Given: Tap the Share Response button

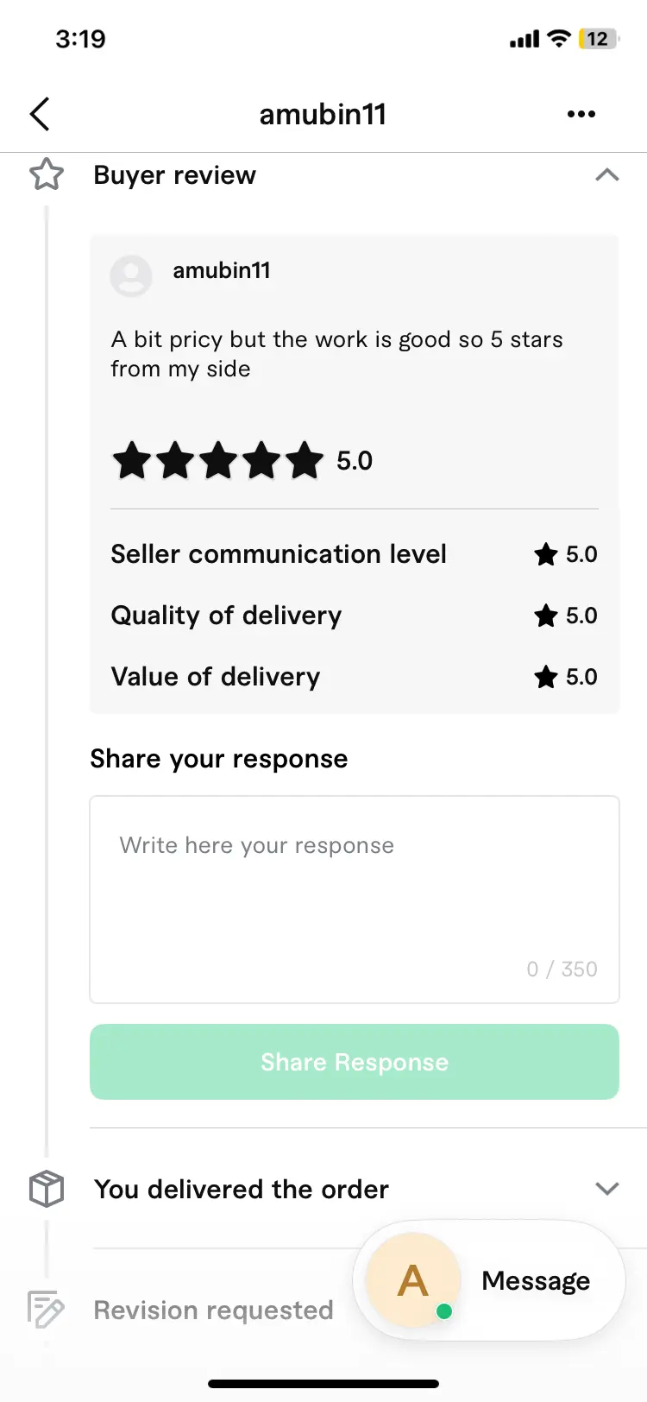Looking at the screenshot, I should click(355, 1062).
